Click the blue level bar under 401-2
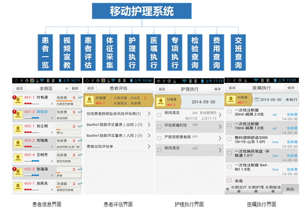This screenshot has width=305, height=213. pos(35,118)
